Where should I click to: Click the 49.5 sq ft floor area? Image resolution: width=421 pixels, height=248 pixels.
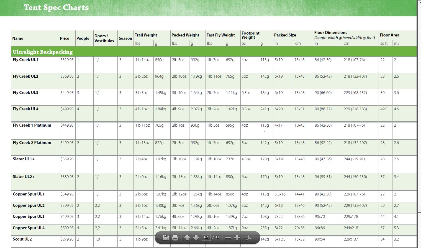(x=384, y=109)
